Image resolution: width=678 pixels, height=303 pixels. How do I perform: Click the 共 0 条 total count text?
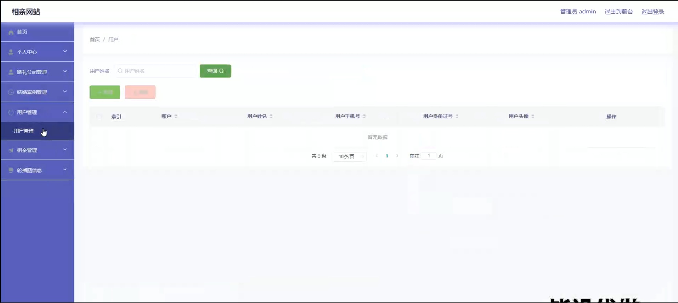tap(319, 156)
